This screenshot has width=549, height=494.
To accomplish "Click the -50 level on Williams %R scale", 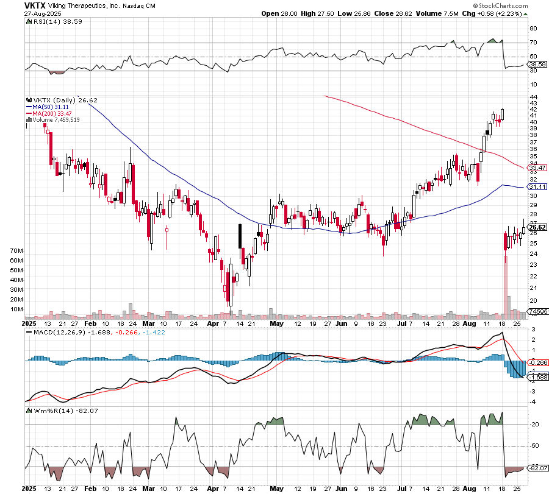I will [x=534, y=446].
